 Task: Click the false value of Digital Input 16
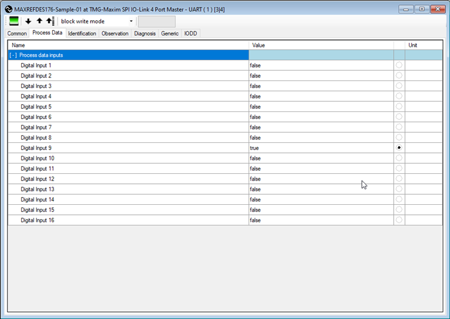(255, 220)
